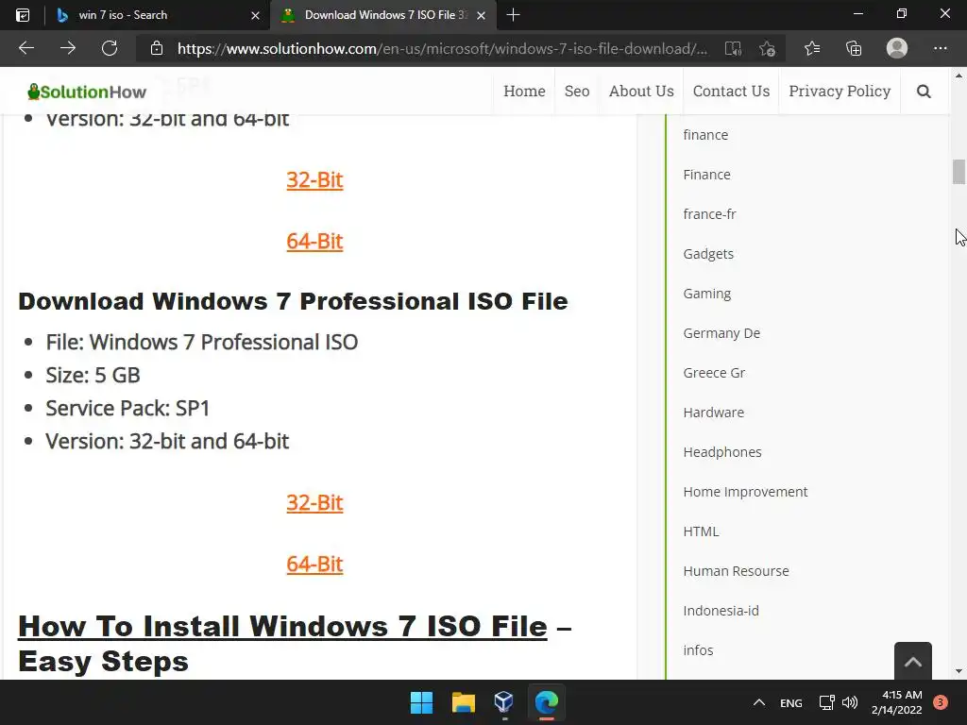Open 'Human Resourse' category link
The image size is (967, 725).
point(736,571)
